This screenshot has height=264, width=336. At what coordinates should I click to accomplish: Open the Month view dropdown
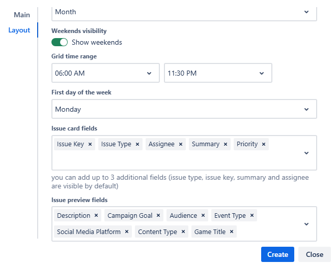click(184, 12)
